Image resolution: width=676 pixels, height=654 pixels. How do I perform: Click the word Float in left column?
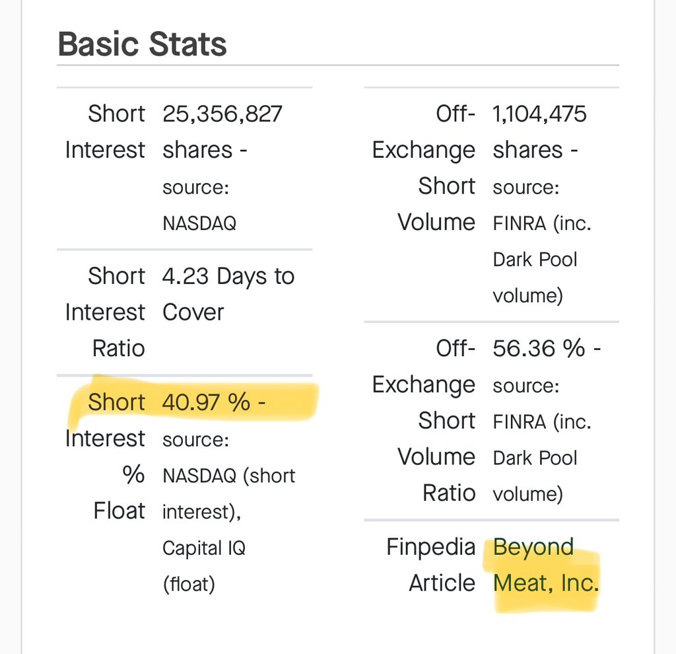pyautogui.click(x=119, y=511)
